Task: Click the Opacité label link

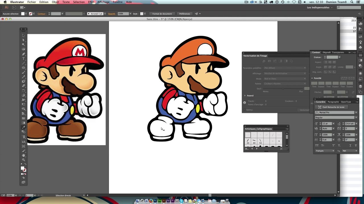Action: click(112, 14)
